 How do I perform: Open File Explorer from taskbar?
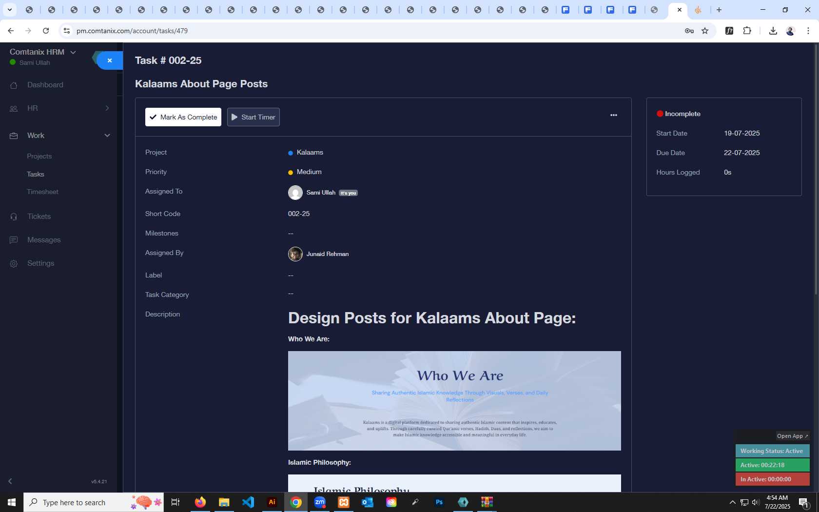(x=224, y=502)
